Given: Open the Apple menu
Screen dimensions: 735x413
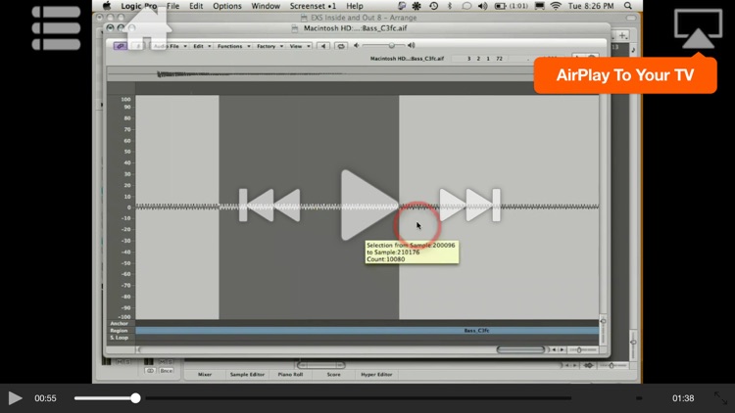Looking at the screenshot, I should pos(107,6).
